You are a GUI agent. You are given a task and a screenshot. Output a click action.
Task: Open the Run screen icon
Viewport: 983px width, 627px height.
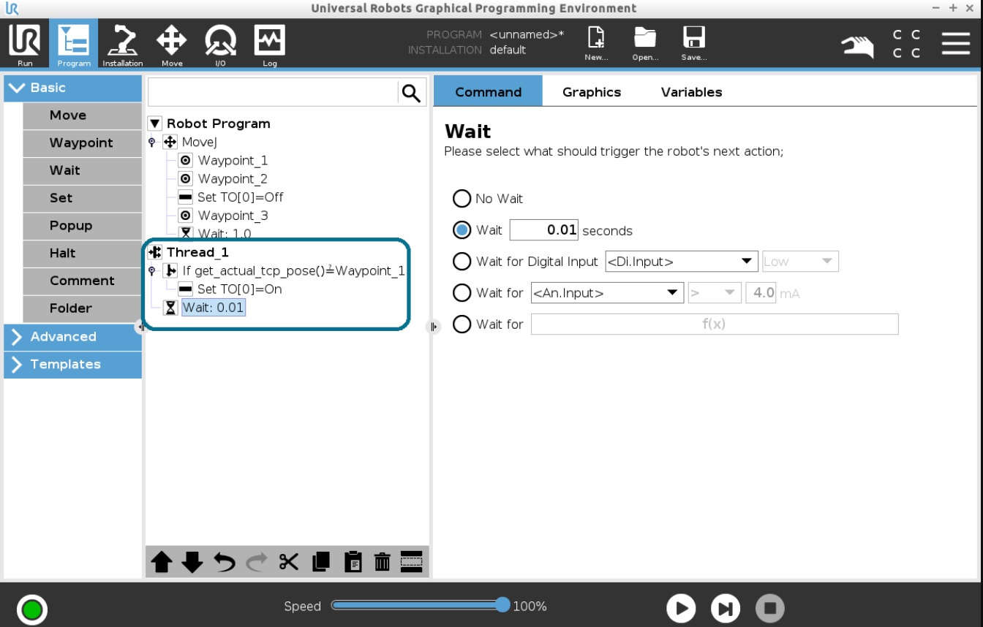pyautogui.click(x=25, y=45)
